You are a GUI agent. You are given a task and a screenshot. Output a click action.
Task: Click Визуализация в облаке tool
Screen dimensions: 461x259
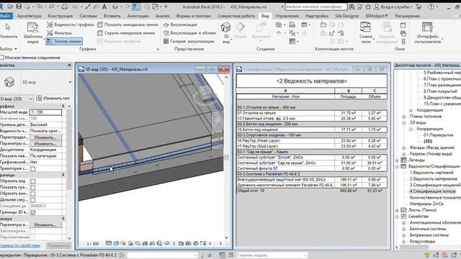pos(189,33)
